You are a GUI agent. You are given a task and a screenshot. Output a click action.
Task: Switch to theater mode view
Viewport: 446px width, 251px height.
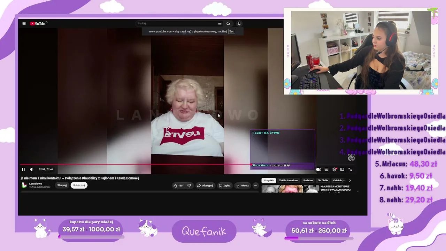click(x=342, y=169)
